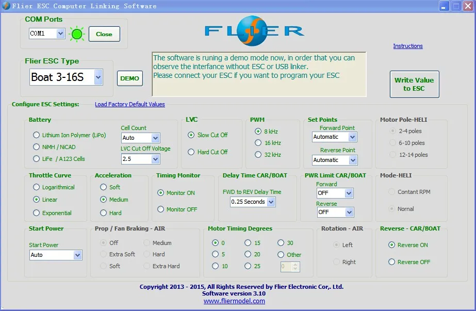Click the green connection status indicator
476x311 pixels.
[77, 34]
